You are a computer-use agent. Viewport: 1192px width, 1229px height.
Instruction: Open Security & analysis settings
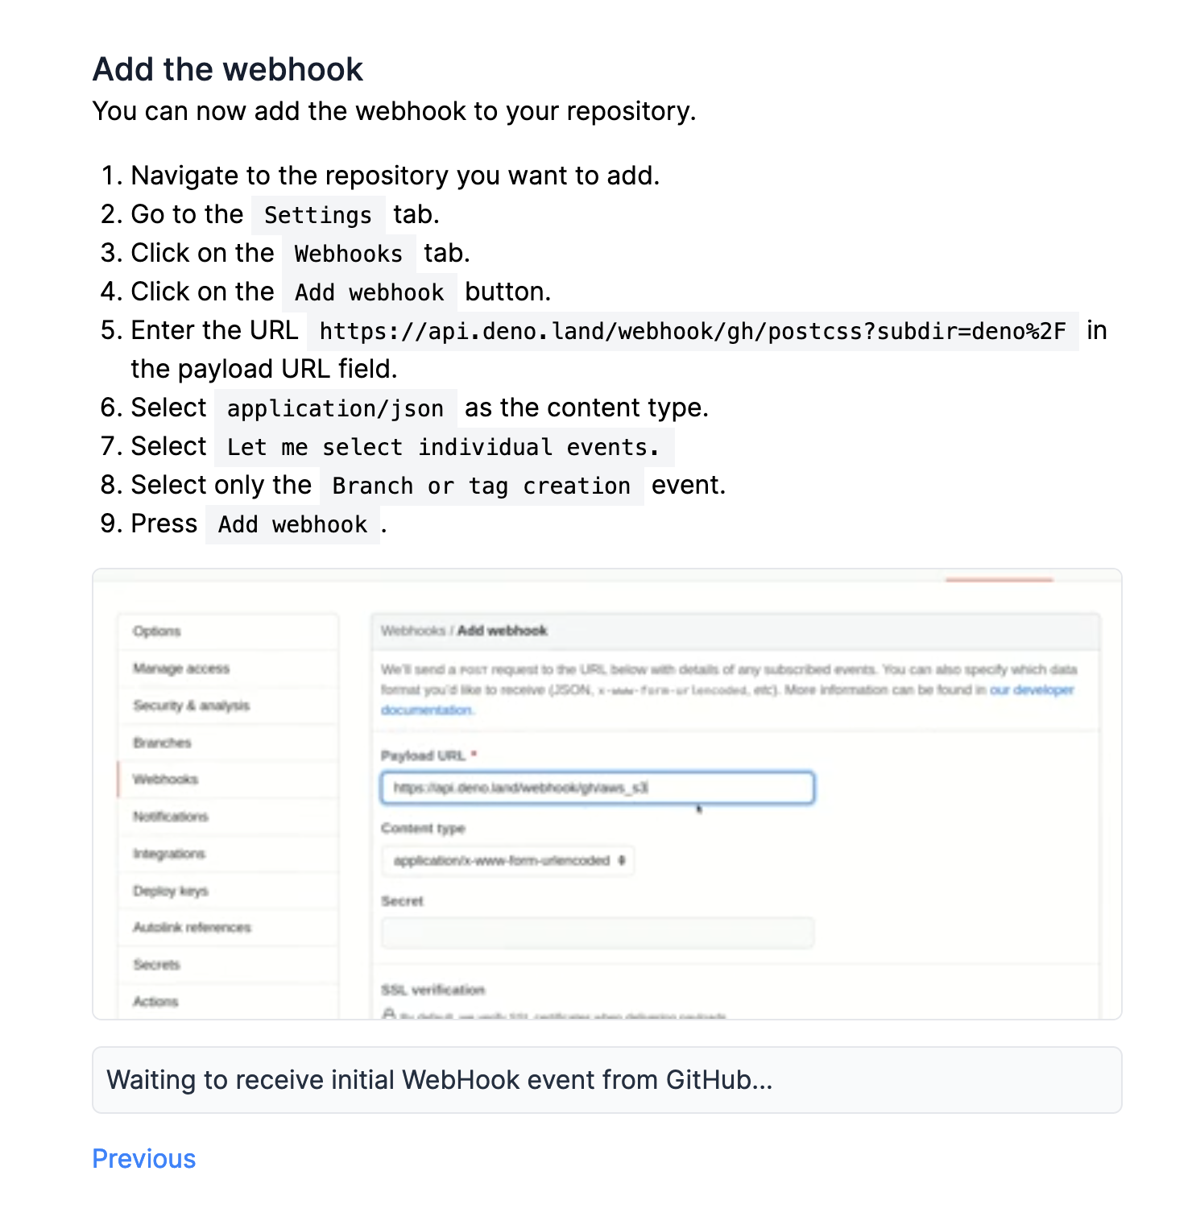click(192, 705)
